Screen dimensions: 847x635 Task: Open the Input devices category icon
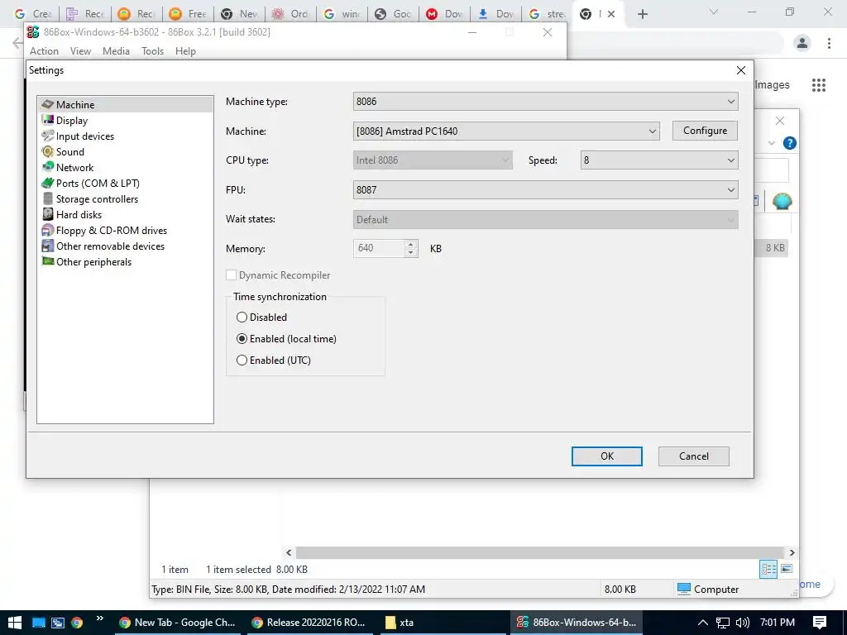[47, 136]
